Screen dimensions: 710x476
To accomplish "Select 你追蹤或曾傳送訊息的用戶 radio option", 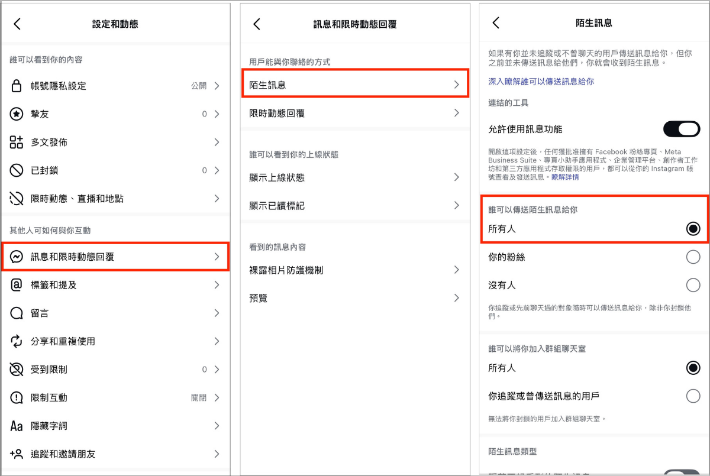I will (x=693, y=396).
